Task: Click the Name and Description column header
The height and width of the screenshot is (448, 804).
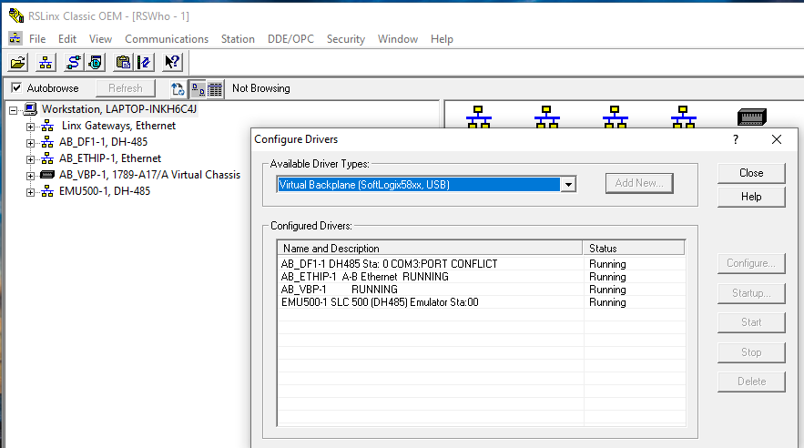Action: (430, 248)
